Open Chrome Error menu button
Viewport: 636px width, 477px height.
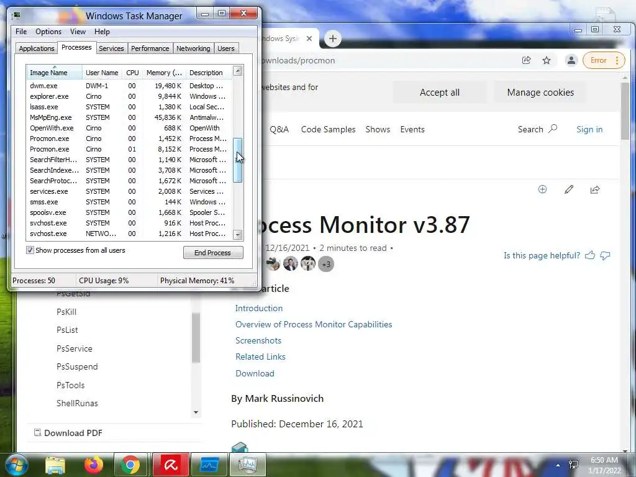click(604, 60)
